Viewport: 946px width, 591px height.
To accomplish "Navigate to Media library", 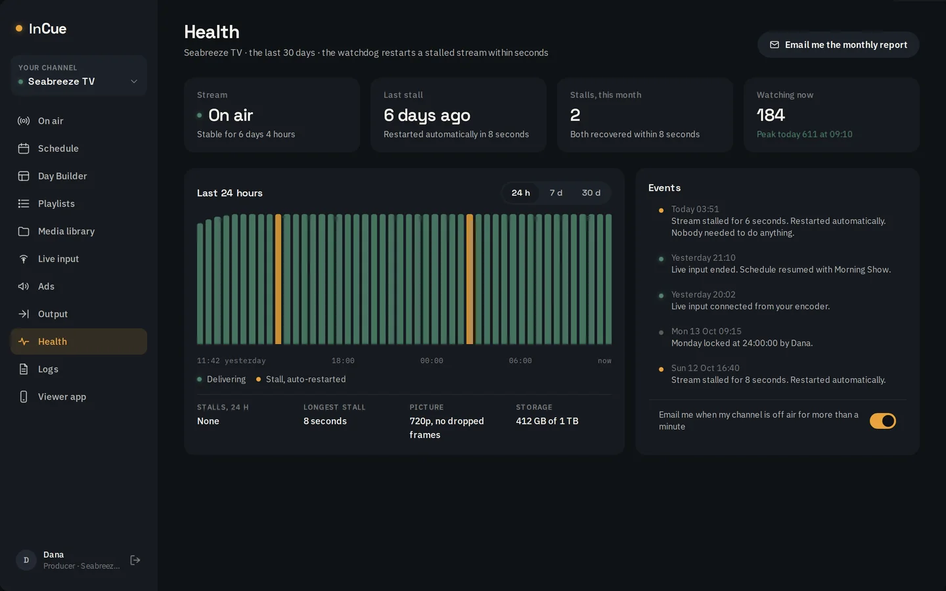I will (79, 231).
